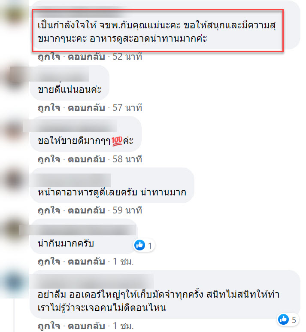Click ตอบกลับ under น่ากินมากครับ comment

tap(86, 262)
